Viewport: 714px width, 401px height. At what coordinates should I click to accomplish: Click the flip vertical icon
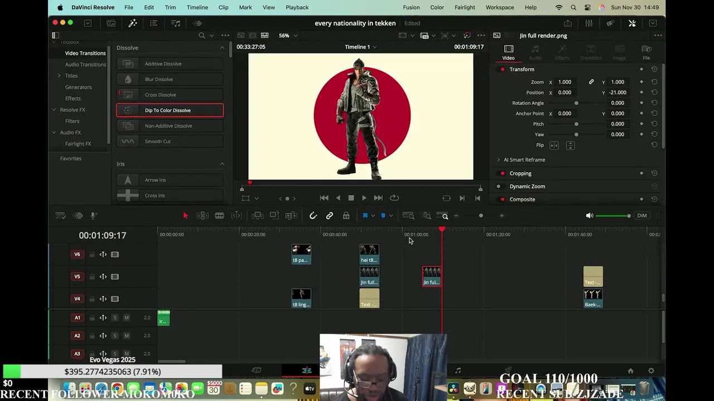point(570,145)
